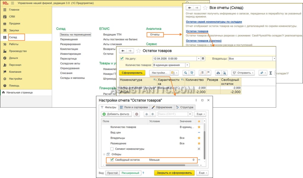Expand the Владельцы dropdown list

tap(274, 59)
